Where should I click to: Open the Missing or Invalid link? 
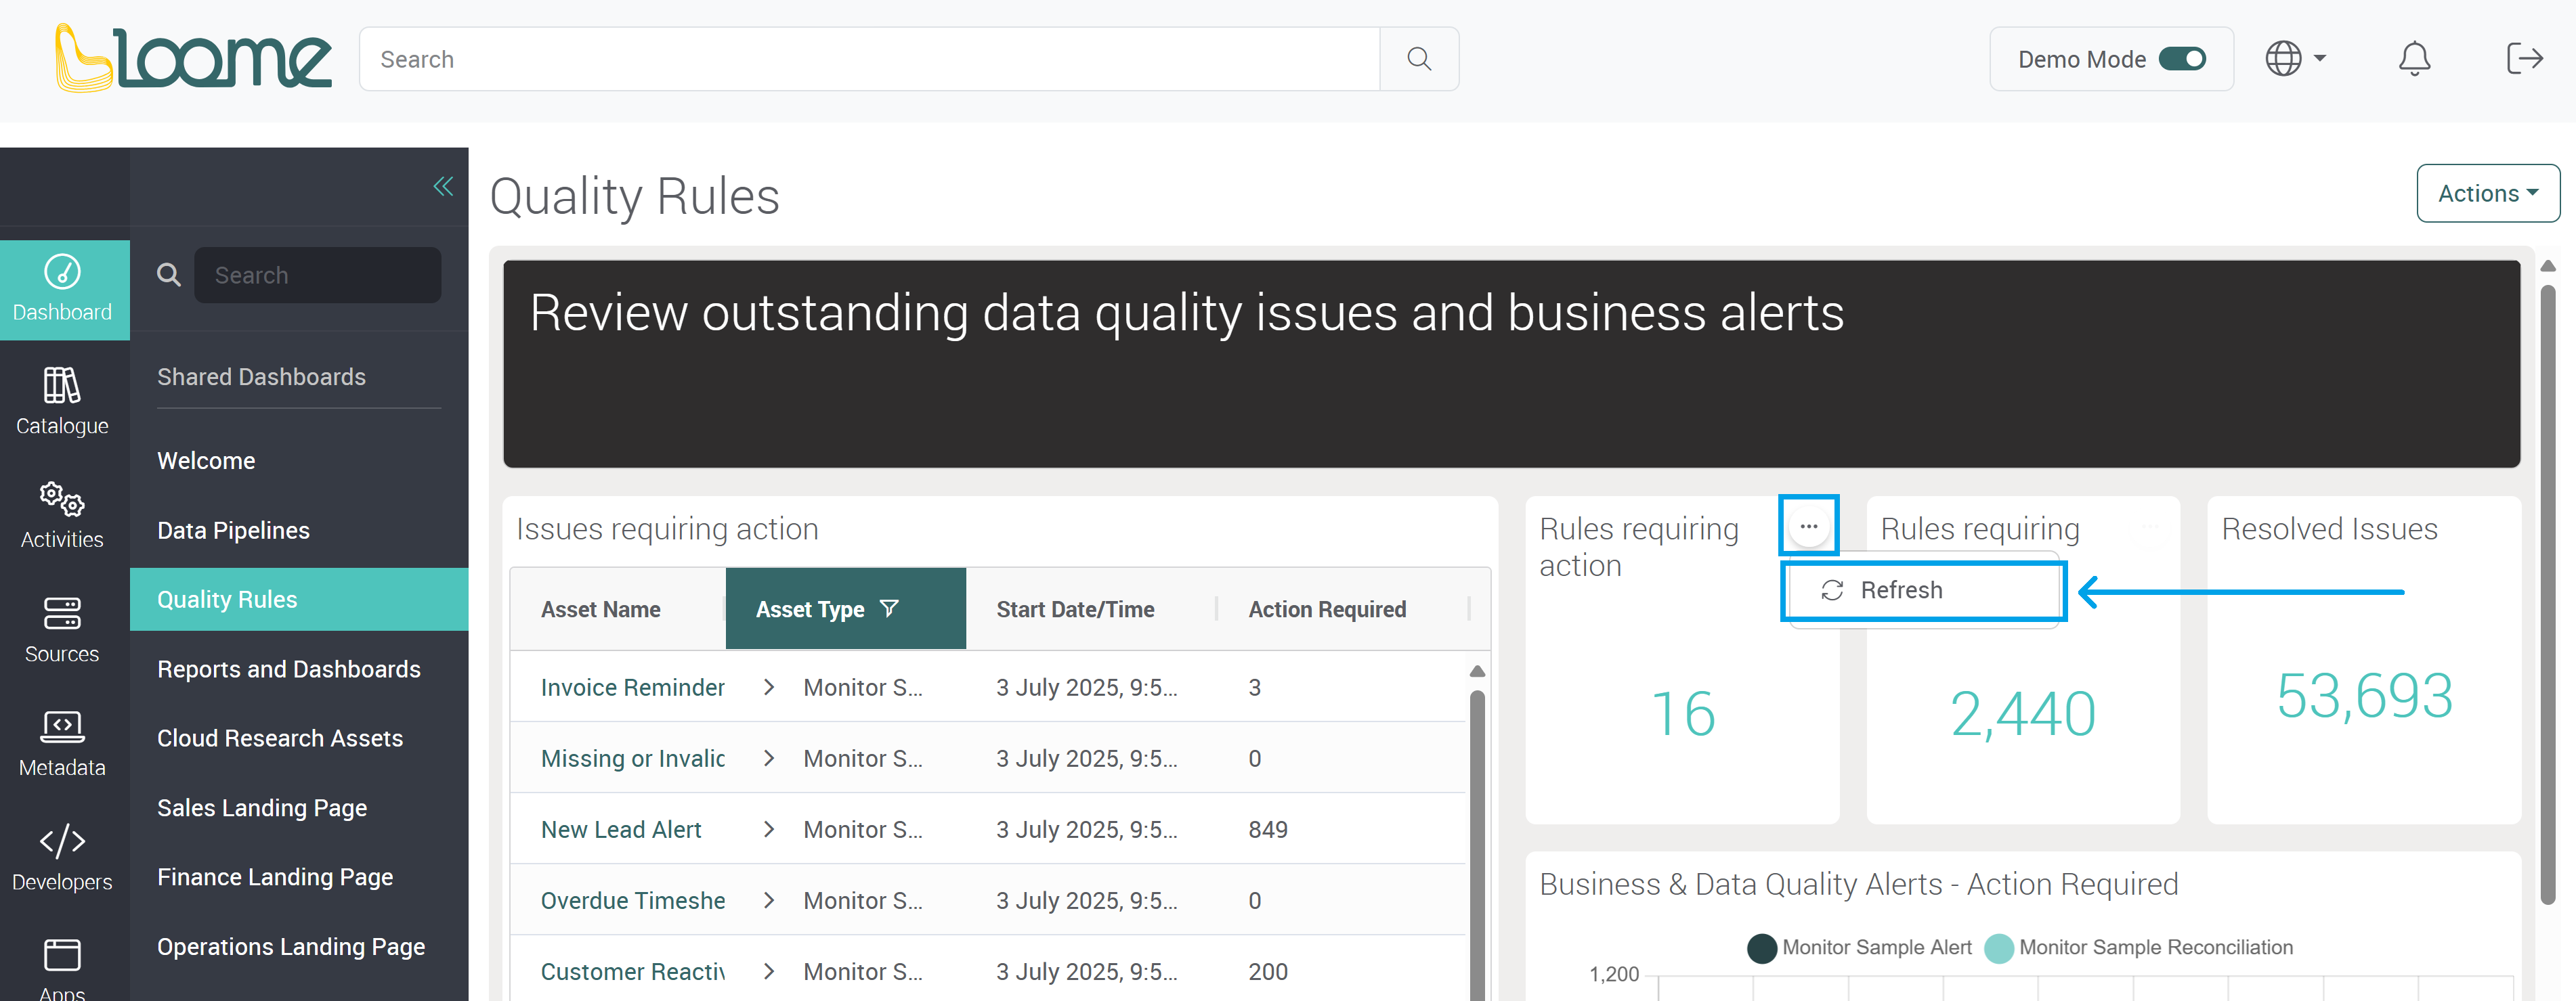pos(632,758)
